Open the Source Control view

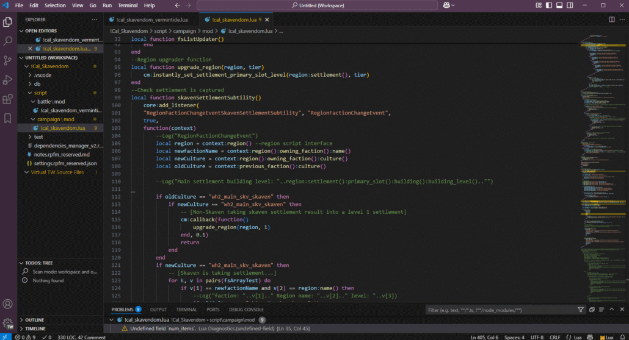pos(7,60)
